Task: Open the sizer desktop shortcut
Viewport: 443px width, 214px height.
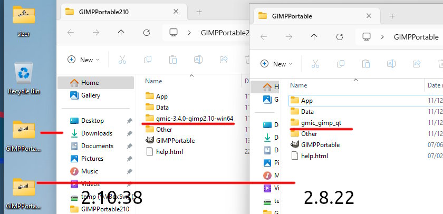Action: [x=24, y=22]
